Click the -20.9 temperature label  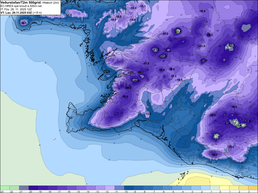coord(136,81)
